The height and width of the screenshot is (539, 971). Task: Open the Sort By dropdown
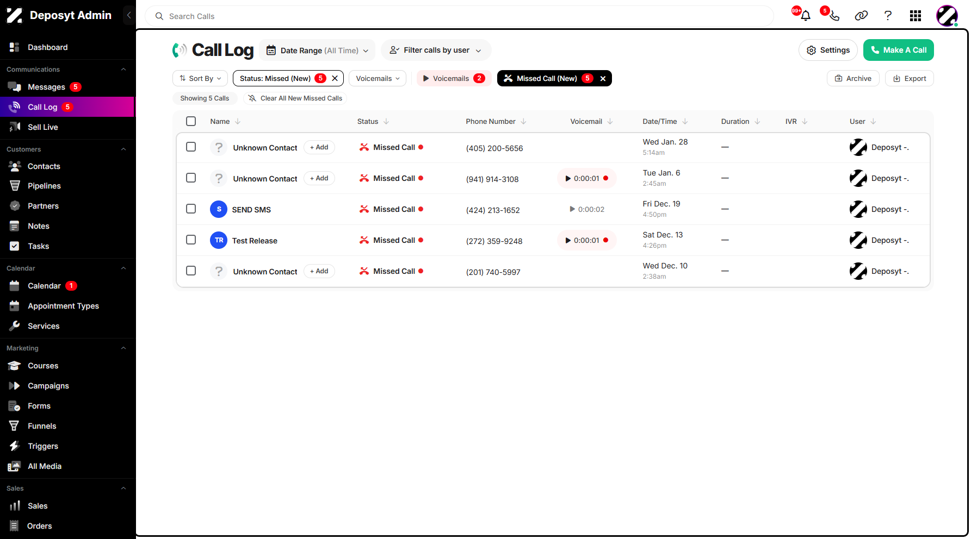(x=200, y=78)
